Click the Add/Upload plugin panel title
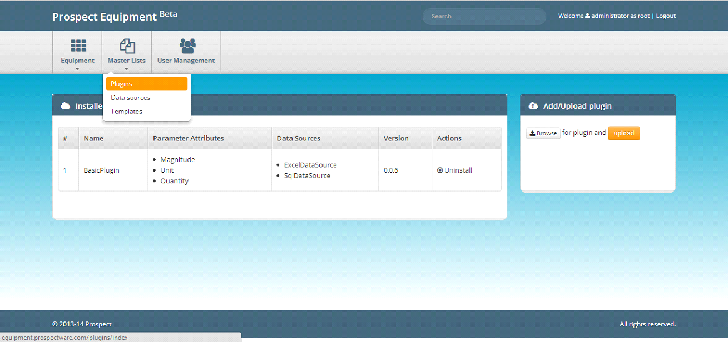 pyautogui.click(x=577, y=105)
